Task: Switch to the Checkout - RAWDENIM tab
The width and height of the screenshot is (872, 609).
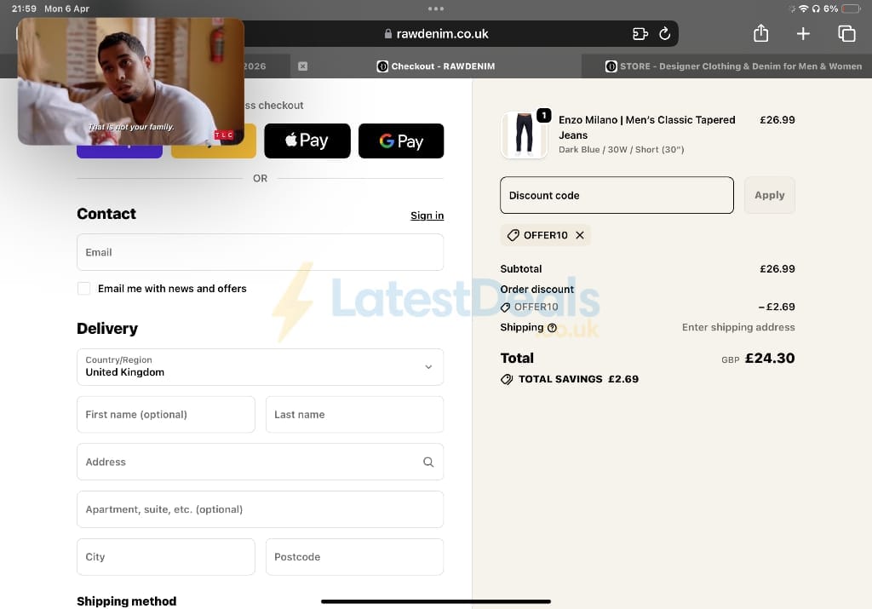Action: point(436,66)
